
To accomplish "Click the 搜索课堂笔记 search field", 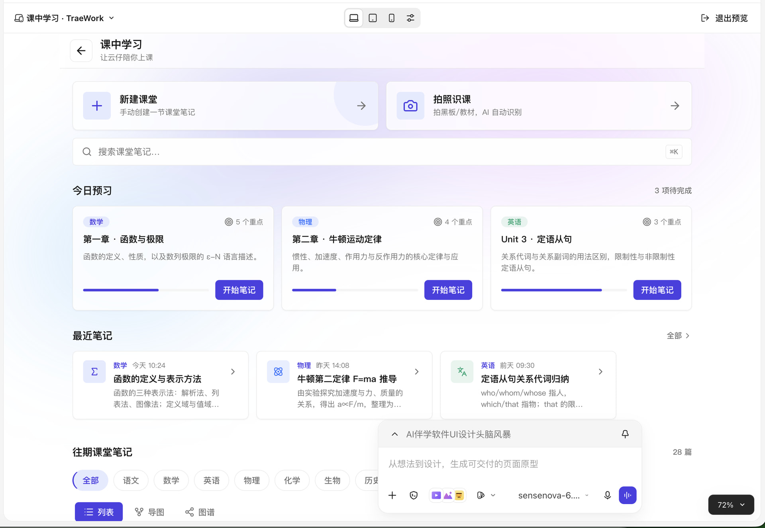I will pyautogui.click(x=382, y=152).
